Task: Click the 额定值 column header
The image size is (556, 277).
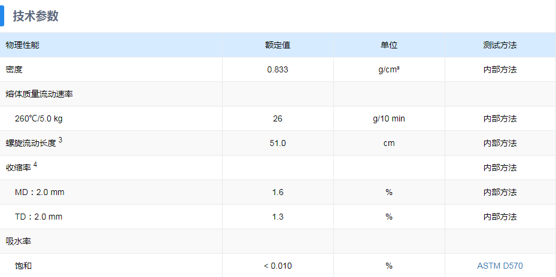Action: [278, 45]
